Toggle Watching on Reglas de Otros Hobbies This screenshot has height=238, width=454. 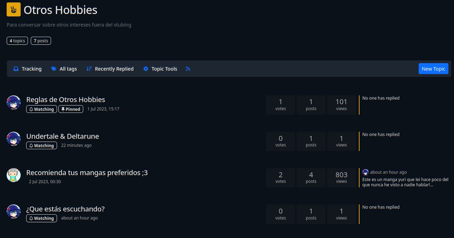pyautogui.click(x=41, y=109)
